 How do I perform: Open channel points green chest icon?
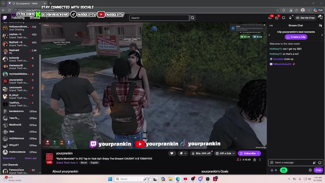click(284, 170)
